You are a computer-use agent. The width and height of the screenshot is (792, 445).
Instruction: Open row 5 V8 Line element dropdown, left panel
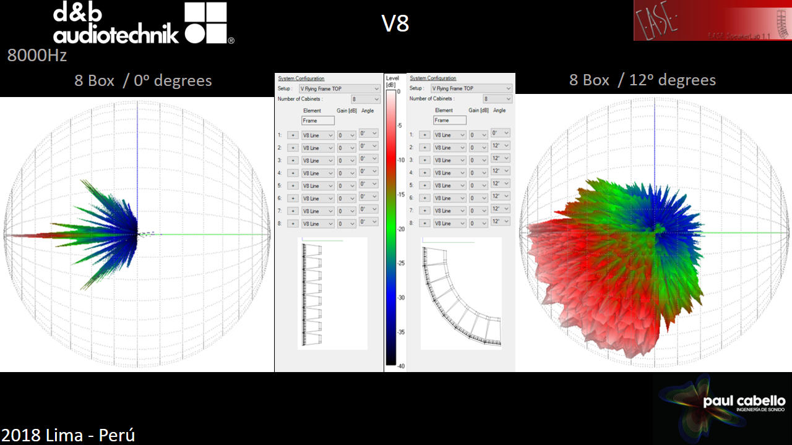coord(318,186)
